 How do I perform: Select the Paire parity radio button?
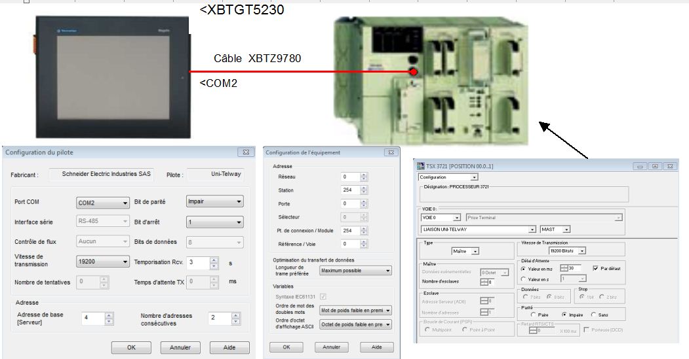pos(524,315)
